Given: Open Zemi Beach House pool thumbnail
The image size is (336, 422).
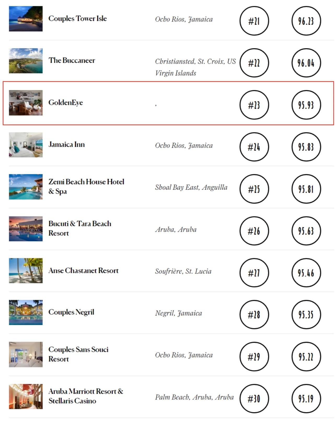Looking at the screenshot, I should (x=26, y=187).
